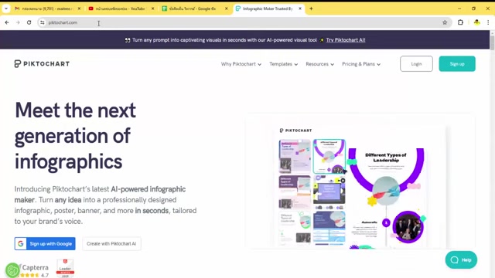This screenshot has height=278, width=495.
Task: Click the sparkle icon beside Try Piktochart AI
Action: pyautogui.click(x=322, y=40)
